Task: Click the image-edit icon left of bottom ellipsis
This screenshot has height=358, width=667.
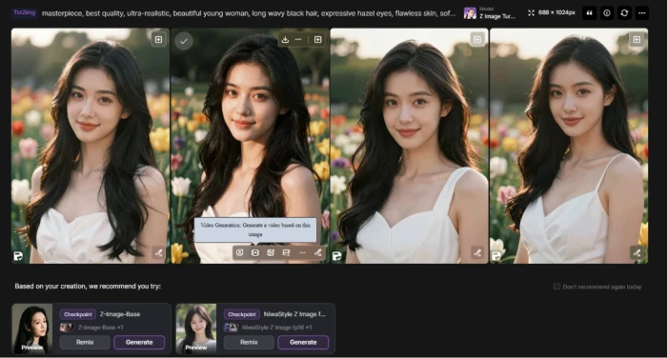Action: 286,252
